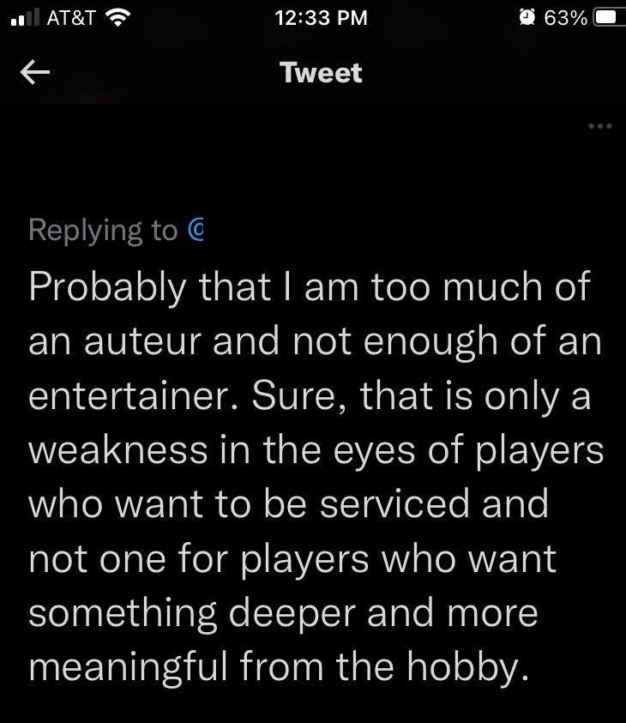The width and height of the screenshot is (626, 723).
Task: Open the three-dot more options menu
Action: coord(600,126)
